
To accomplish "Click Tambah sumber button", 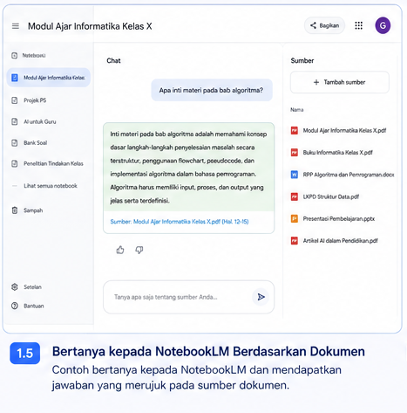I will [x=340, y=82].
